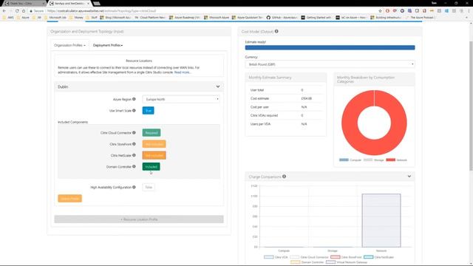The image size is (473, 266).
Task: Click the add Resource Location Profile button
Action: (x=139, y=219)
